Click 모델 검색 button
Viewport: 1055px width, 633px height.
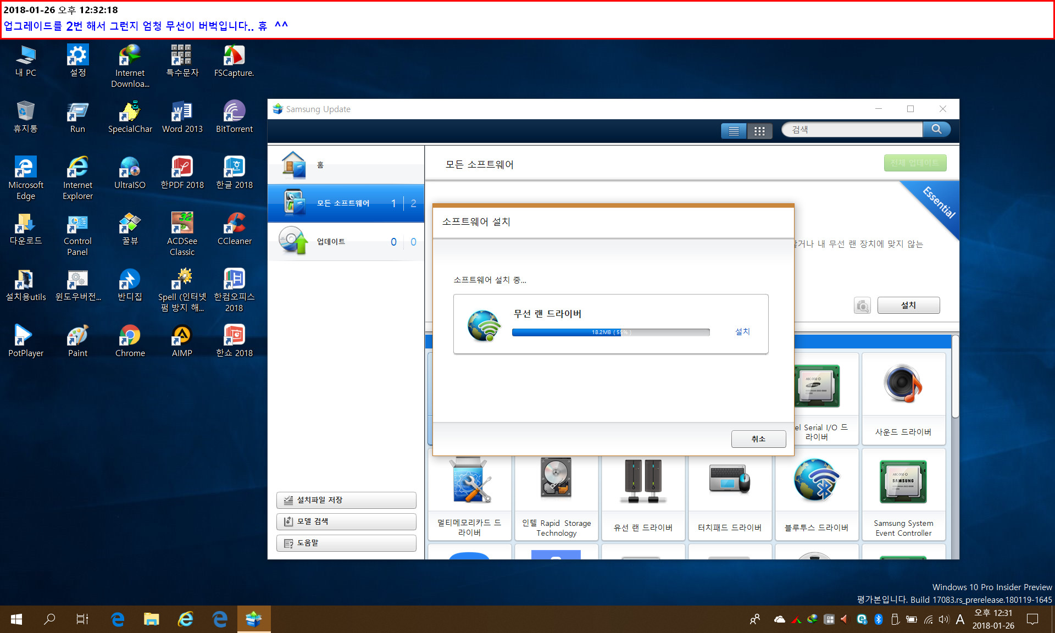346,521
